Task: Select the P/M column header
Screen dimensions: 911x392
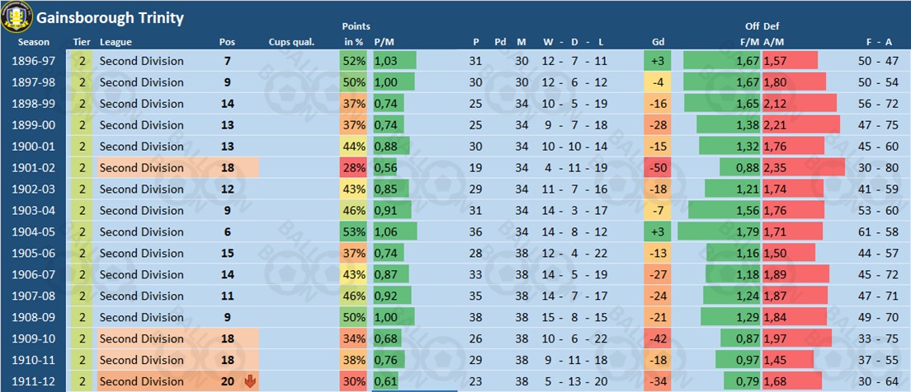Action: click(x=384, y=42)
